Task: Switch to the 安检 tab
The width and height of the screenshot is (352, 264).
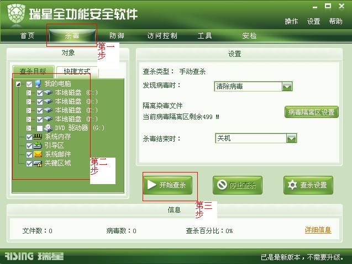Action: pos(249,36)
